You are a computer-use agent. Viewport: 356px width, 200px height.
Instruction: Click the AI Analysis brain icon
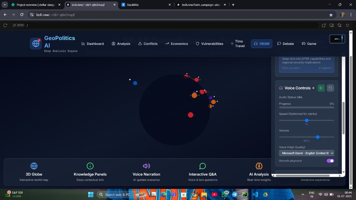click(259, 166)
